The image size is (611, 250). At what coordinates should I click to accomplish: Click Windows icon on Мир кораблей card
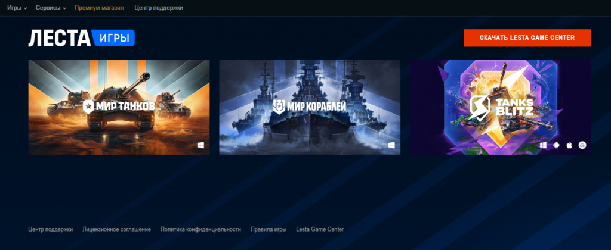(391, 145)
